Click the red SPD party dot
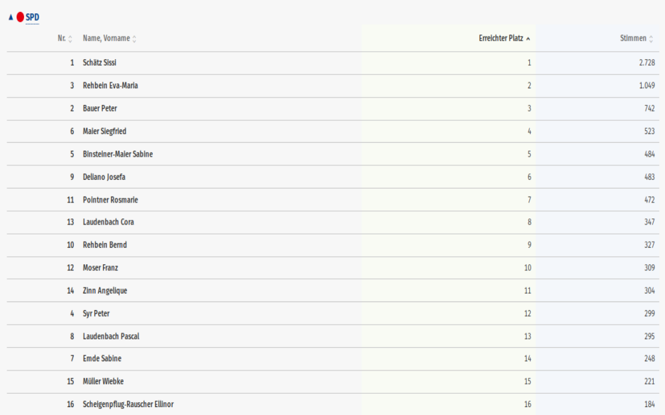The width and height of the screenshot is (665, 415). click(x=20, y=17)
